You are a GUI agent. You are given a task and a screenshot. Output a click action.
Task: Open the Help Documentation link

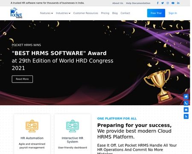(138, 3)
